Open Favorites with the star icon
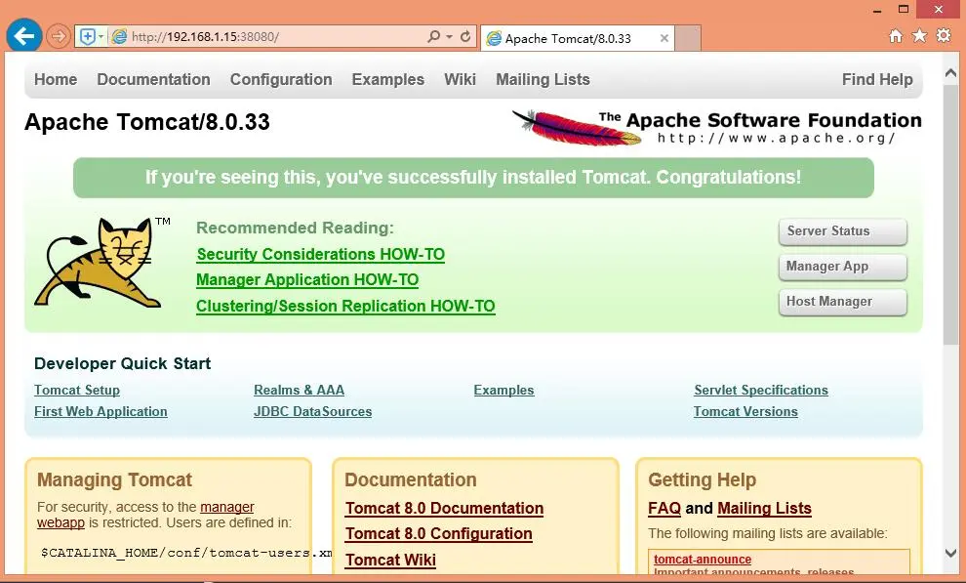The width and height of the screenshot is (966, 583). point(919,35)
